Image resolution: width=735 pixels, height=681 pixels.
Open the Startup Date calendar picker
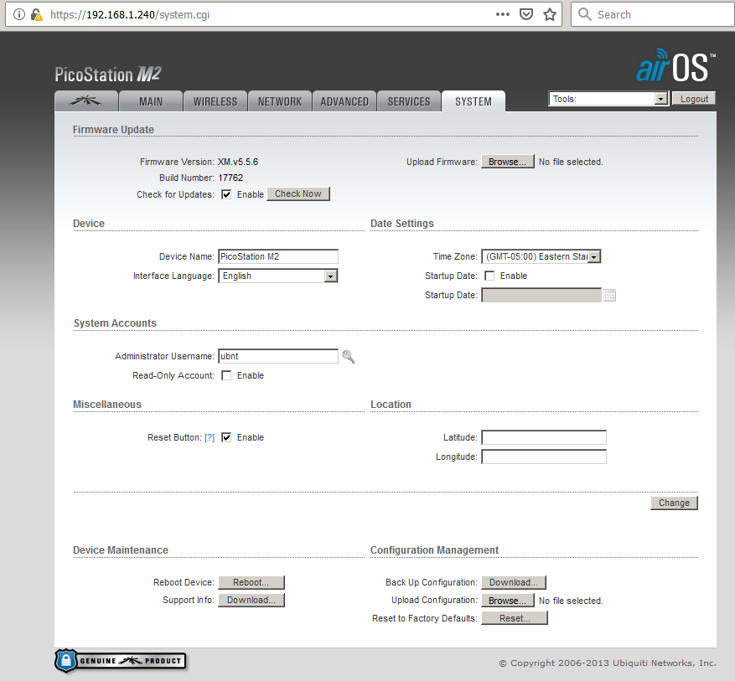(x=609, y=295)
